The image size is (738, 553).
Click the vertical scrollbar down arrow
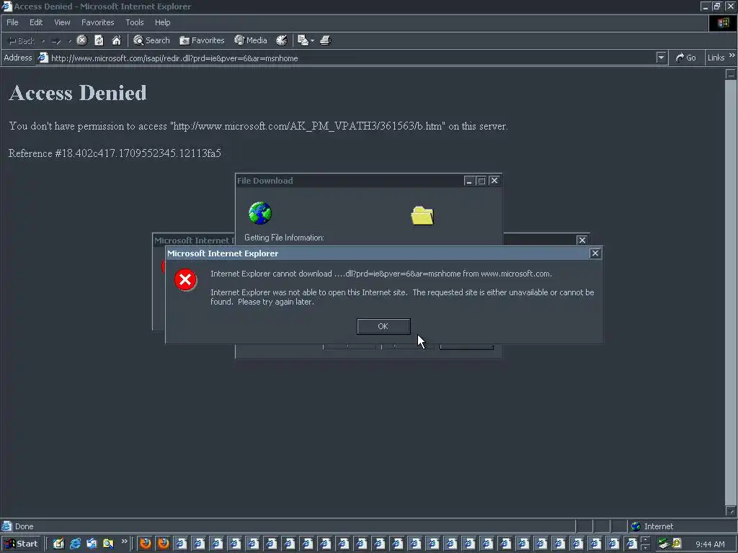731,511
